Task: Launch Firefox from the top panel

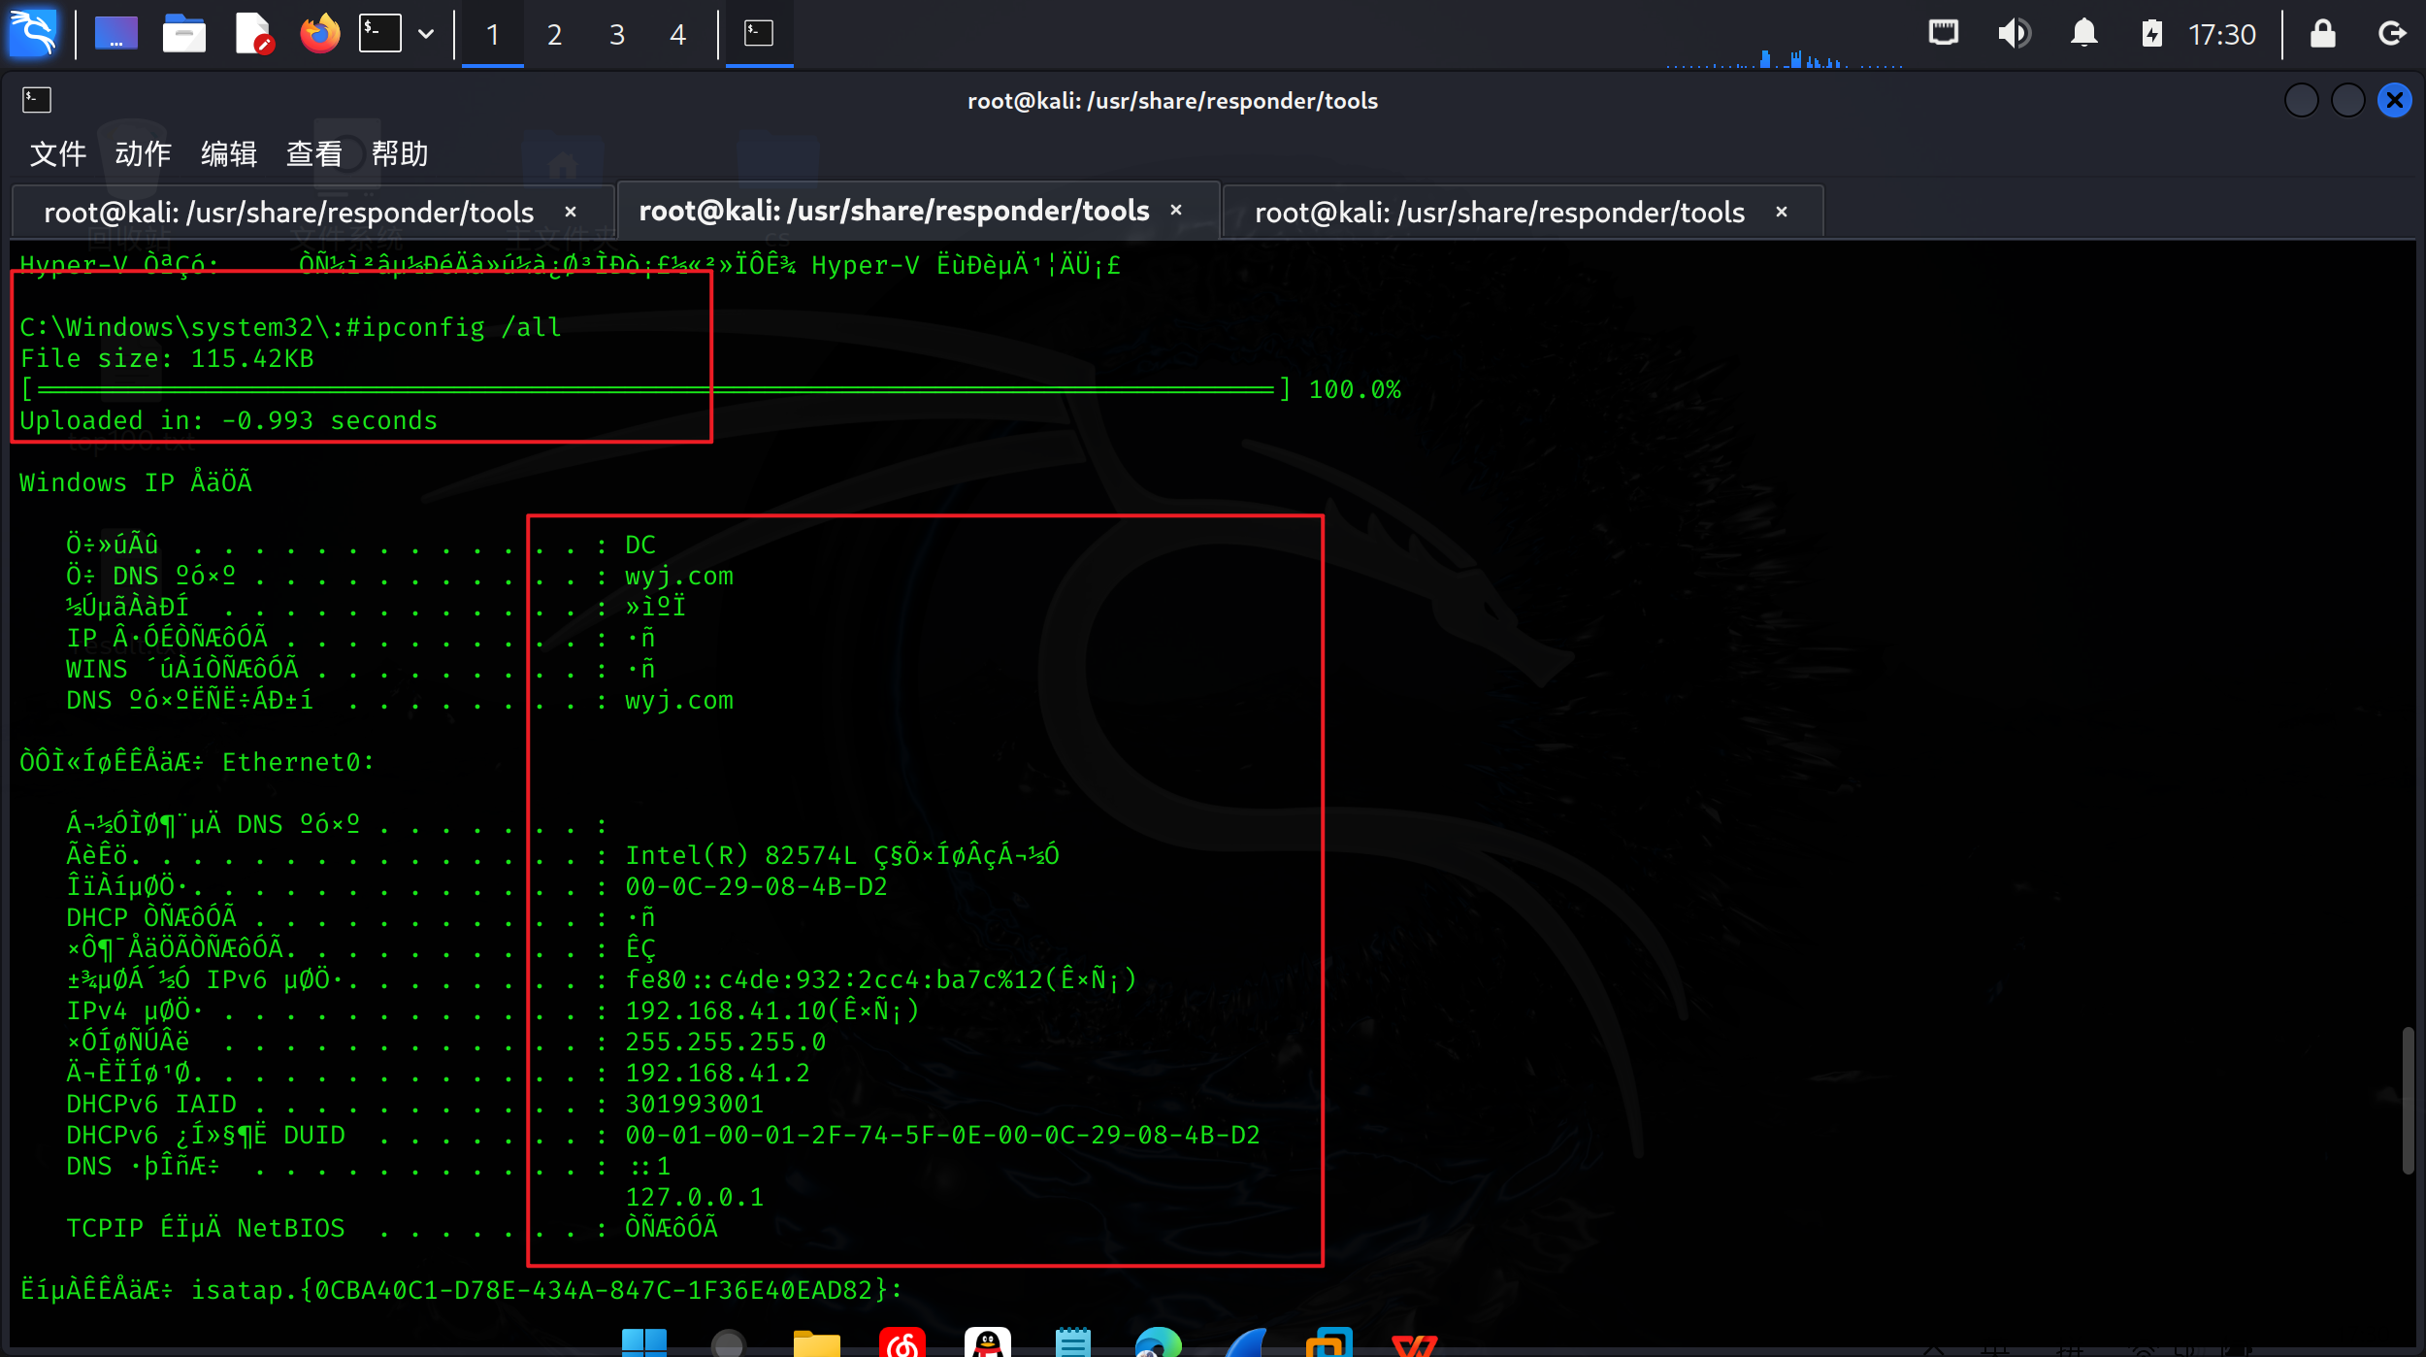Action: click(x=319, y=34)
